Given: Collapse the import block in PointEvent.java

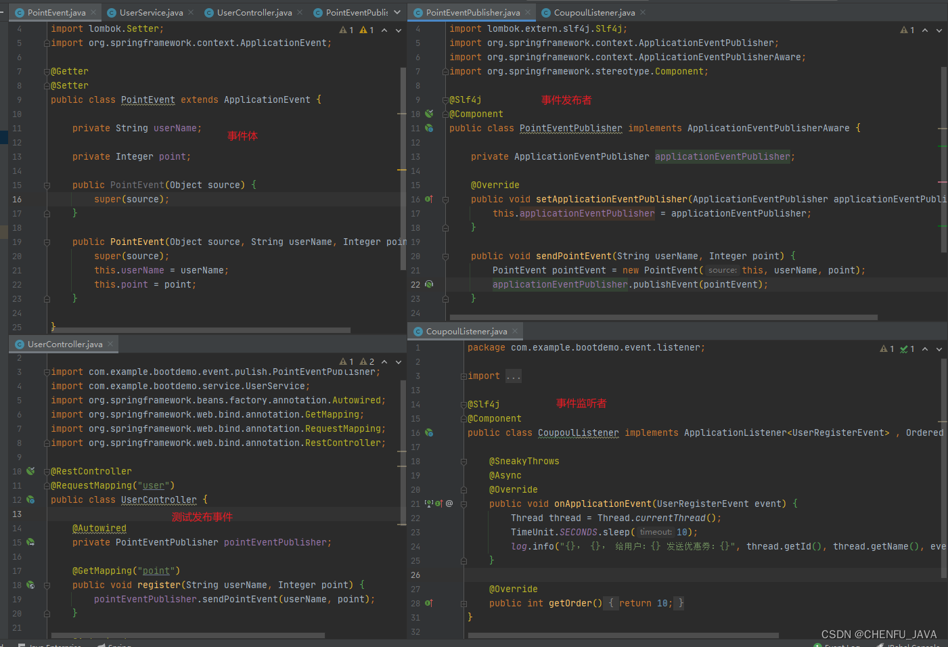Looking at the screenshot, I should 47,43.
